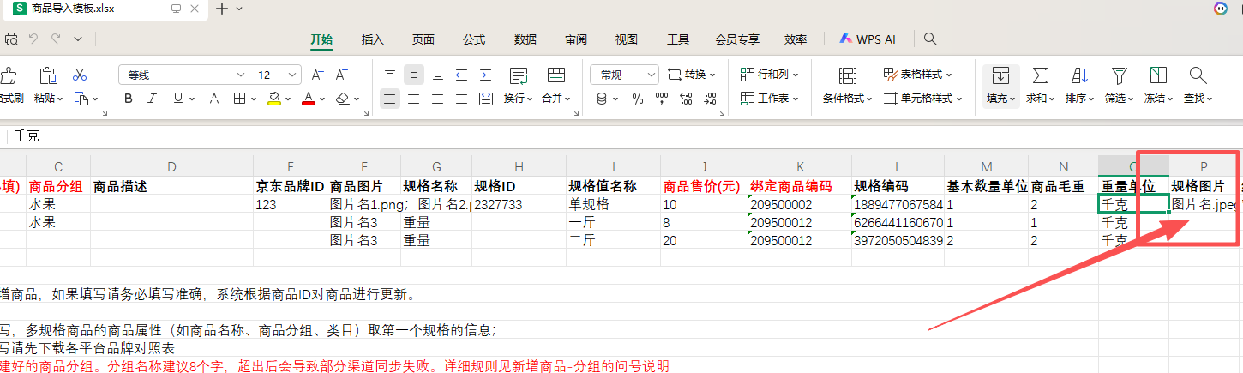Click the 求和 Sum button

point(1040,85)
